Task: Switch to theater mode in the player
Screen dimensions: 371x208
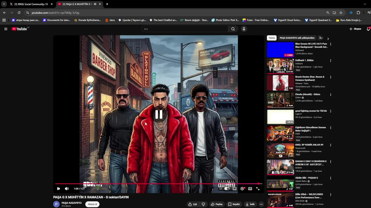Action: pos(250,189)
